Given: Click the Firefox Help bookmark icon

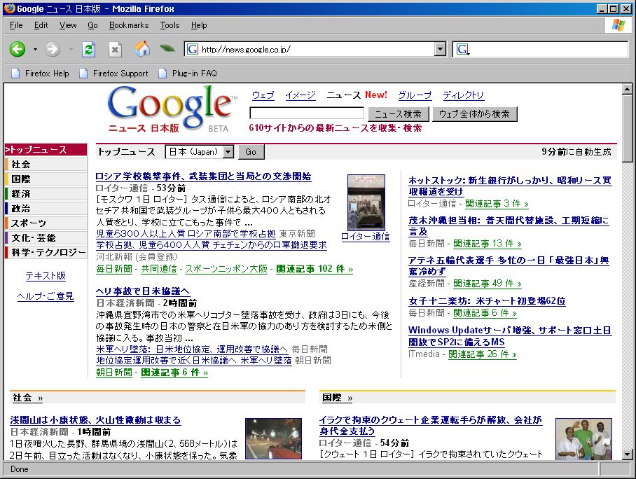Looking at the screenshot, I should 16,73.
